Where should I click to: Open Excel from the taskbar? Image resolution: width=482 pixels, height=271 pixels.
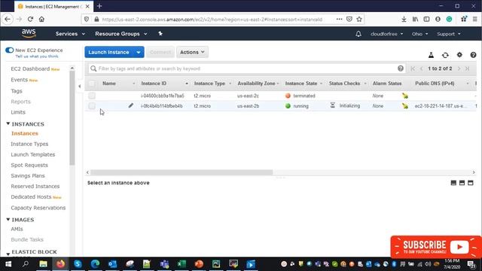pyautogui.click(x=182, y=264)
